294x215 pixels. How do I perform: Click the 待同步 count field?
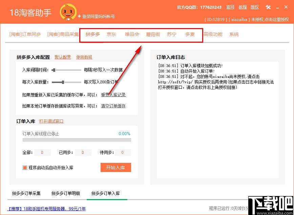[x=123, y=152]
